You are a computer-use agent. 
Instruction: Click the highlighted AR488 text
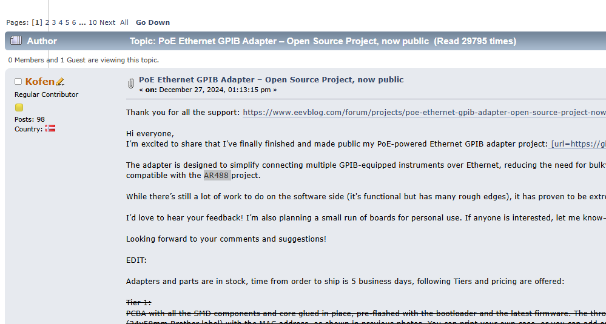(217, 176)
